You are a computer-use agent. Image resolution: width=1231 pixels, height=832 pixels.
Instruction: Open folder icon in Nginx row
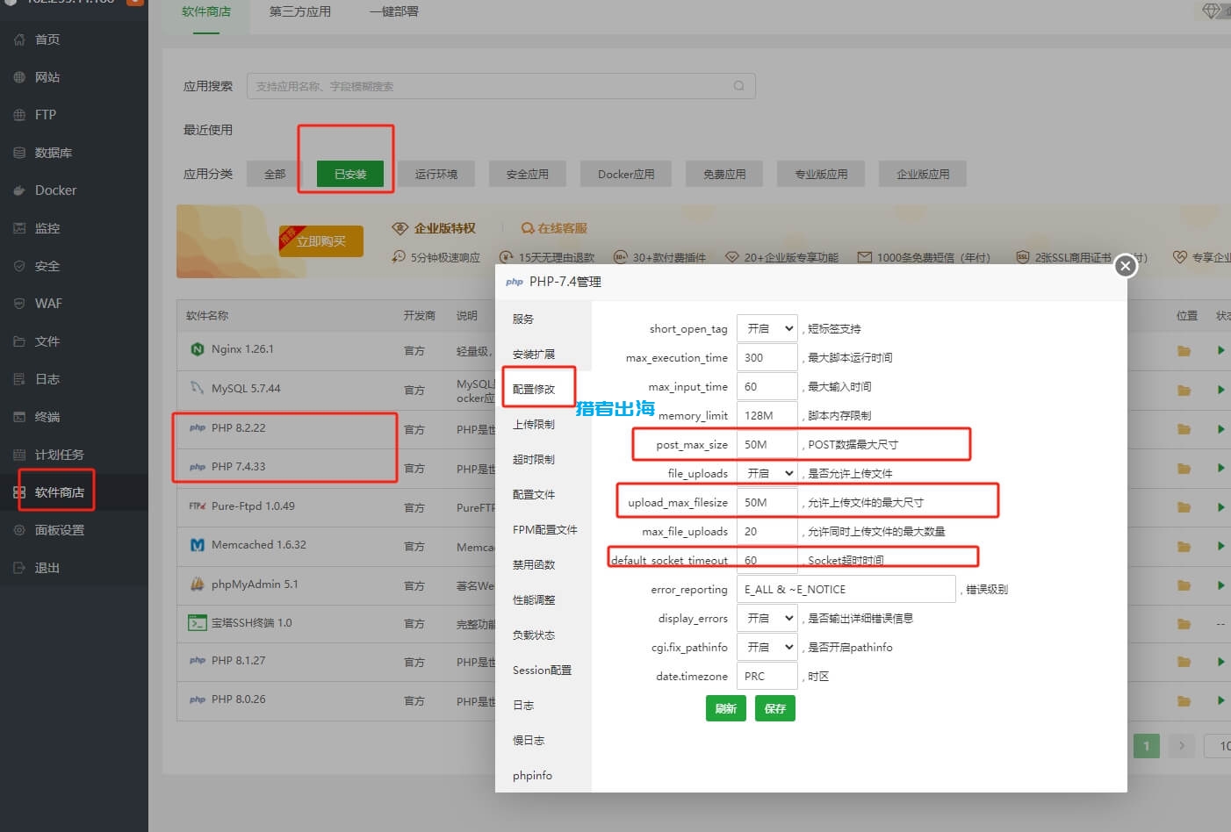pos(1184,351)
